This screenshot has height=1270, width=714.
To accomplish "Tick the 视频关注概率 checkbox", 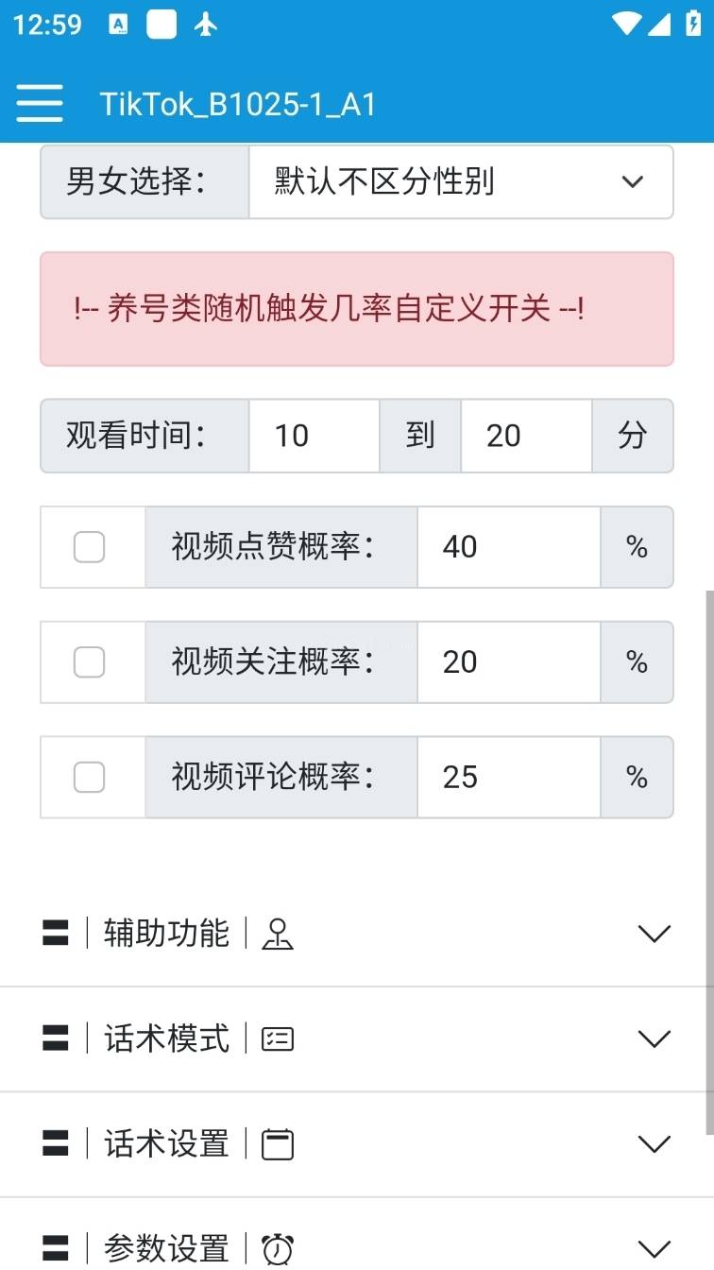I will [x=89, y=662].
